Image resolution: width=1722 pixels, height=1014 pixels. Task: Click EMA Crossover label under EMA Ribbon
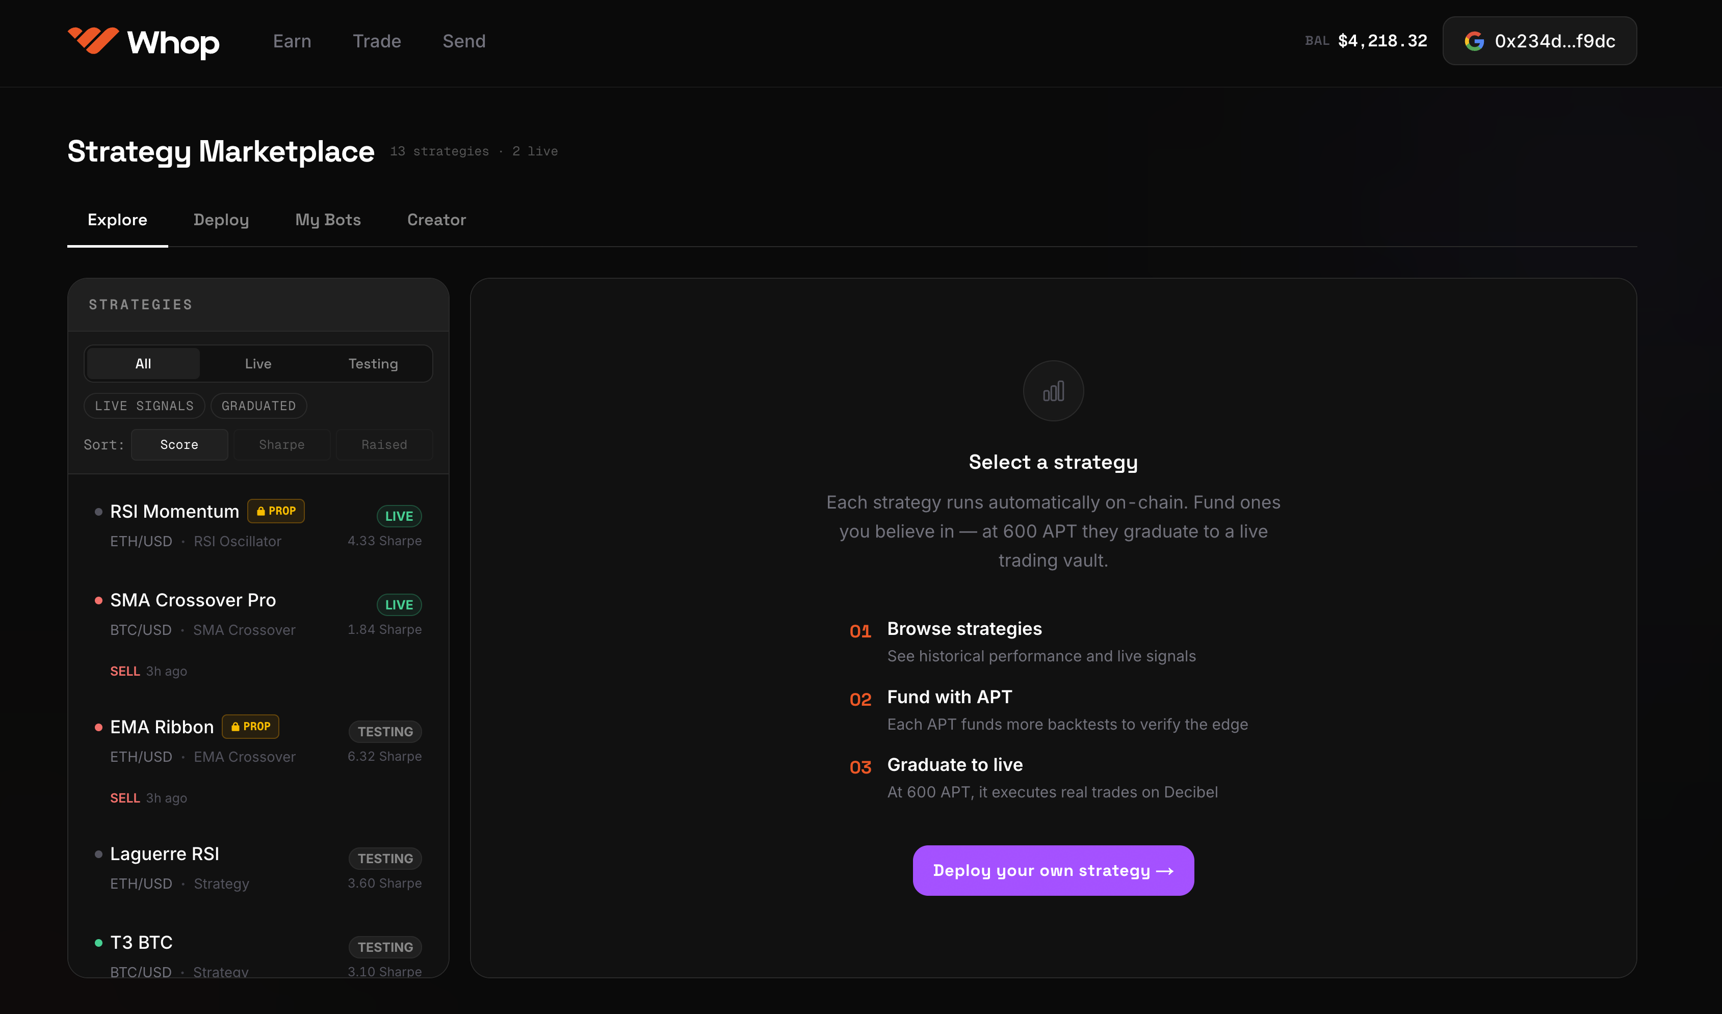(x=244, y=757)
